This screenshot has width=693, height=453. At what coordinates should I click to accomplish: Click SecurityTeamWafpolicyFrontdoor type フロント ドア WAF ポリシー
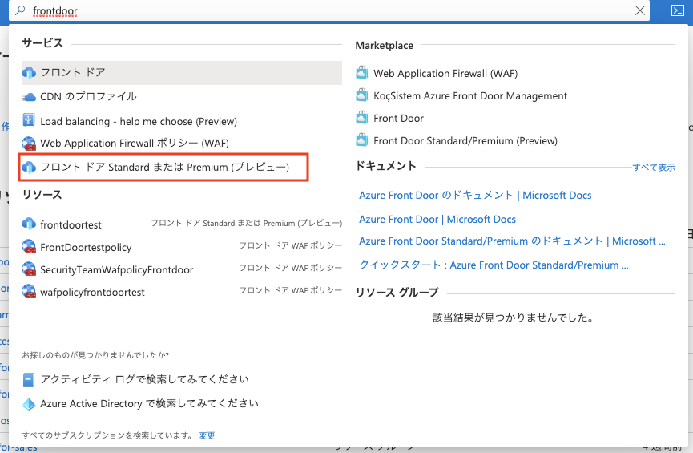[291, 268]
